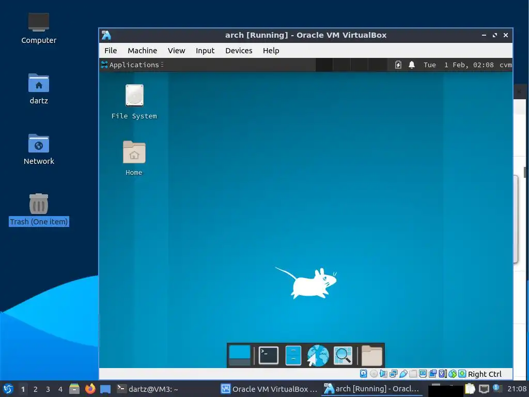This screenshot has height=397, width=529.
Task: Click the hard disk activity indicator in status bar
Action: pos(363,374)
